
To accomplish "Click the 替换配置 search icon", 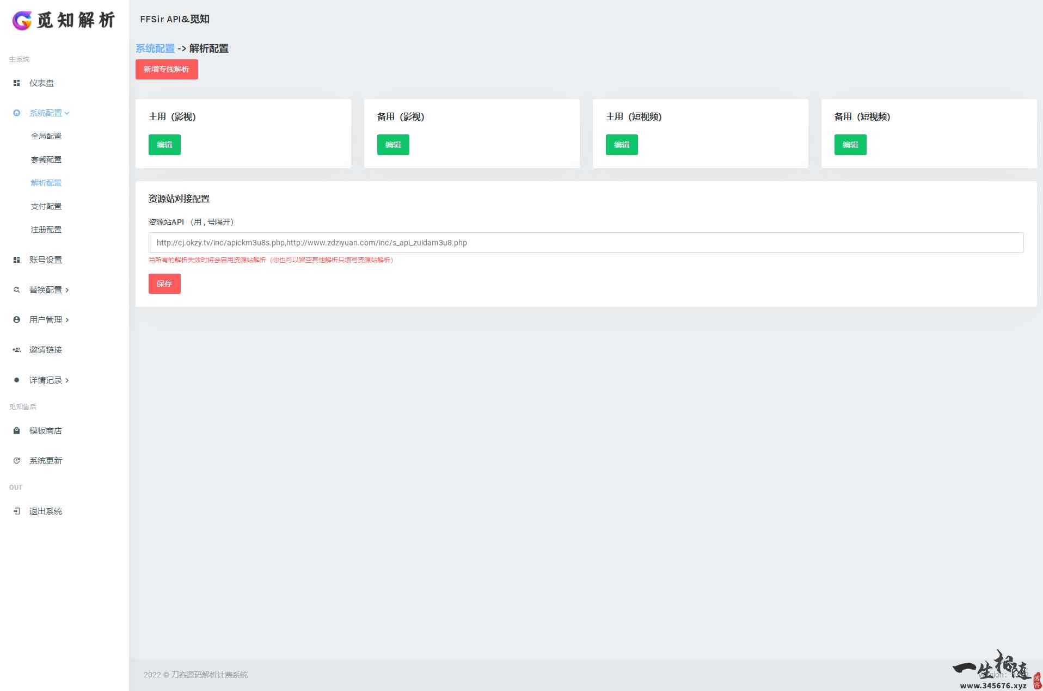I will [x=16, y=290].
